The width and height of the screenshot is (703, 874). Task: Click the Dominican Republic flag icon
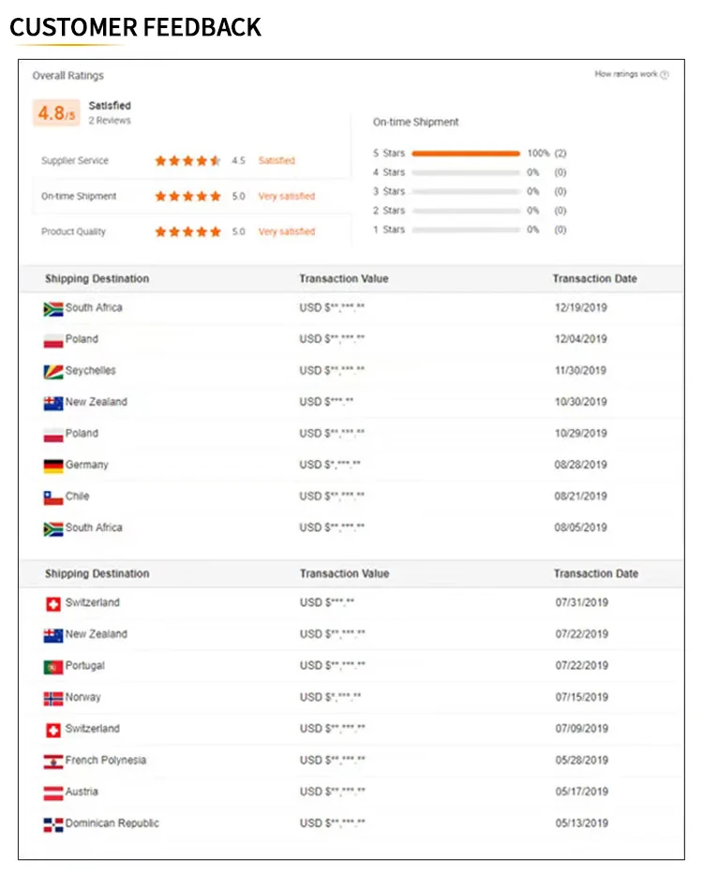pos(52,824)
